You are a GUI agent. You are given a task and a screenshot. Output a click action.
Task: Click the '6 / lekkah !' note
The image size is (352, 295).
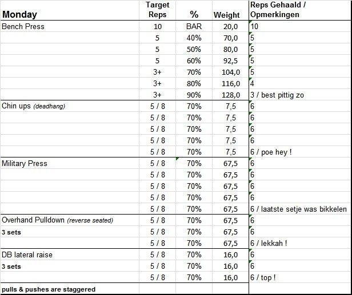(268, 243)
